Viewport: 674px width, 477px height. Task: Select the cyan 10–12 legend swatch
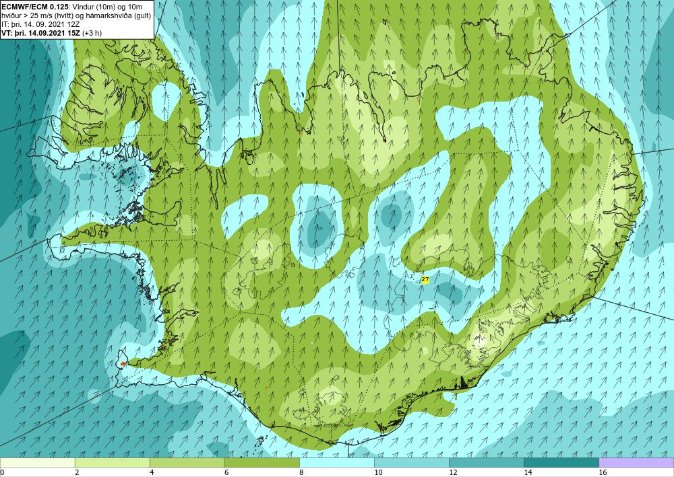coord(411,463)
